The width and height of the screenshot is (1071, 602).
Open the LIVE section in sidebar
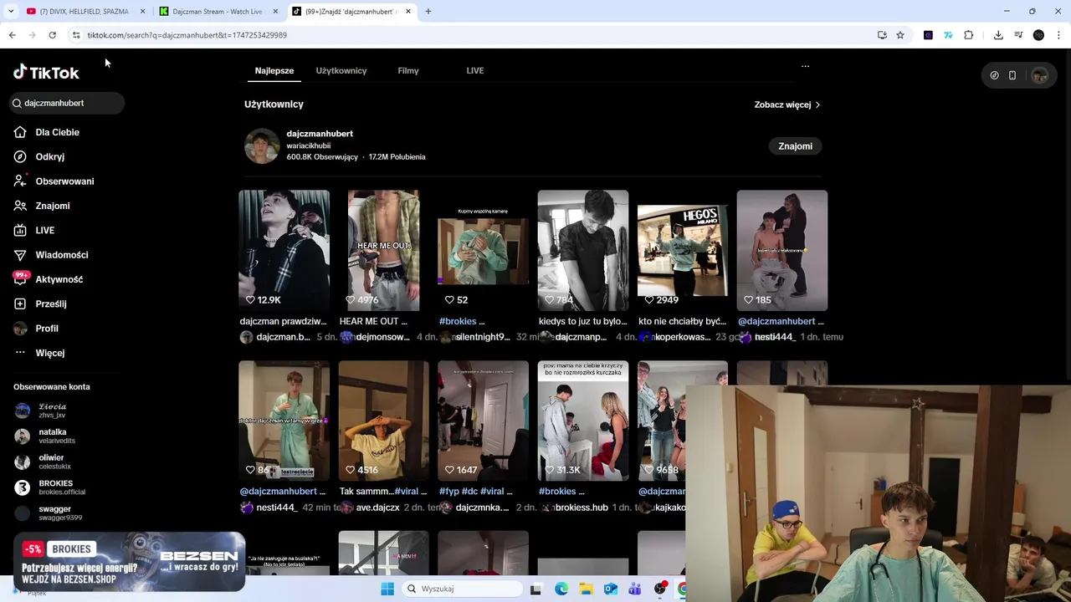pos(34,230)
